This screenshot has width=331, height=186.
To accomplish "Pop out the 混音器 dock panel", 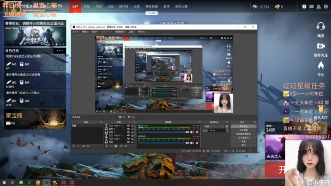I will pyautogui.click(x=200, y=122).
